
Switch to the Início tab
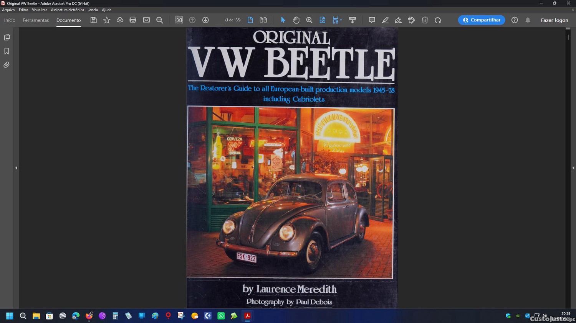(10, 20)
